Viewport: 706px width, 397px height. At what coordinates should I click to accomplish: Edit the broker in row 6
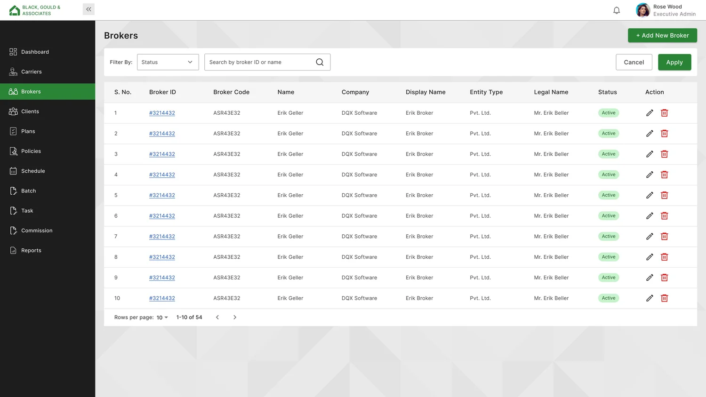[x=650, y=216]
